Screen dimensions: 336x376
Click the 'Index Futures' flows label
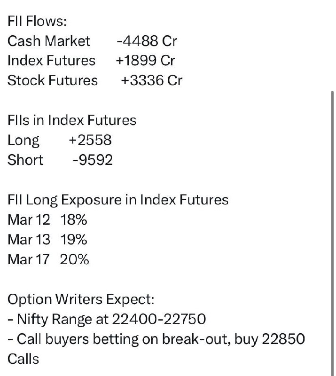(52, 61)
